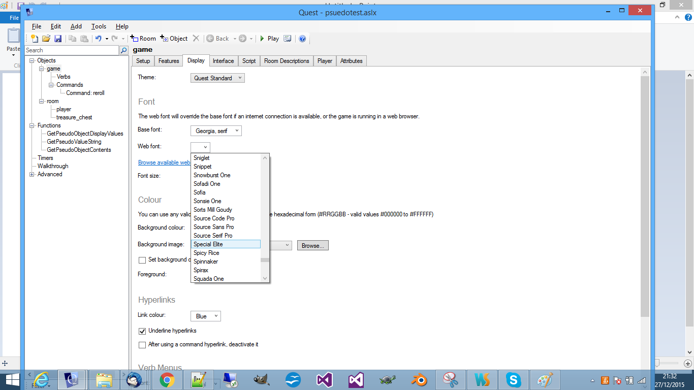Screen dimensions: 694x390
Task: Click the Help question mark icon
Action: (302, 38)
